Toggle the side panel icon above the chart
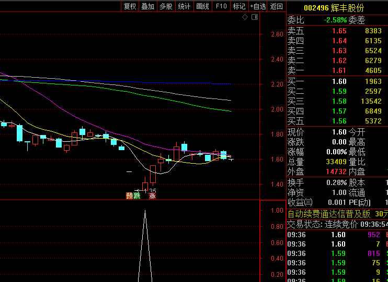The width and height of the screenshot is (388, 282). [x=255, y=17]
